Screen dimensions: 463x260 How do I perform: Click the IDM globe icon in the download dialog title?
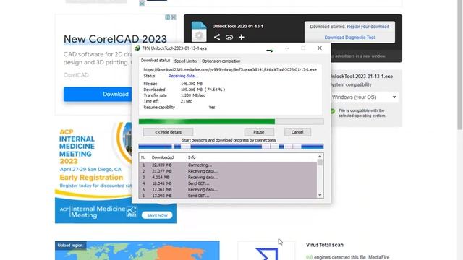click(x=137, y=48)
